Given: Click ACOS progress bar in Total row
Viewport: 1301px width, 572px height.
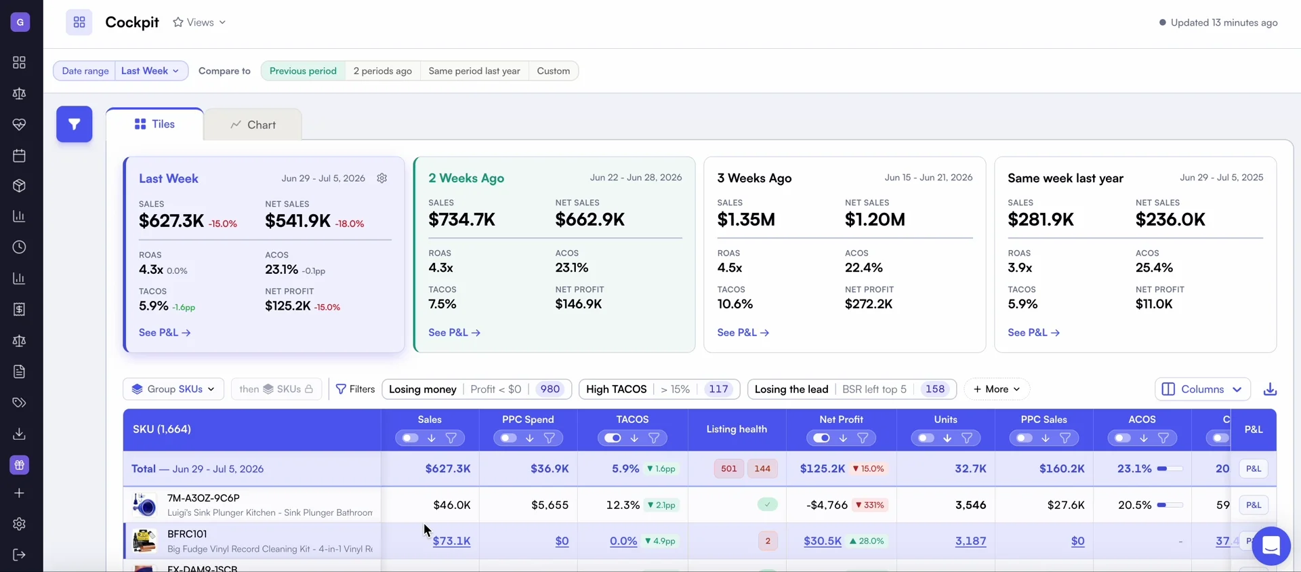Looking at the screenshot, I should (x=1170, y=469).
